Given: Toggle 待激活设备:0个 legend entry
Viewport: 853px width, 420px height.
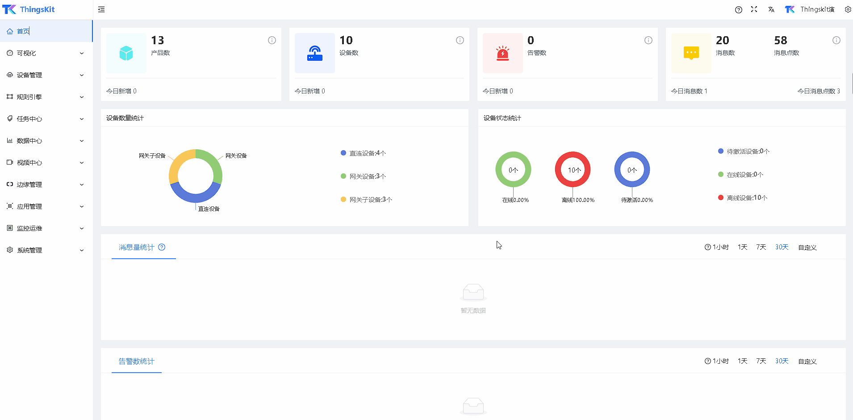Looking at the screenshot, I should [x=744, y=151].
